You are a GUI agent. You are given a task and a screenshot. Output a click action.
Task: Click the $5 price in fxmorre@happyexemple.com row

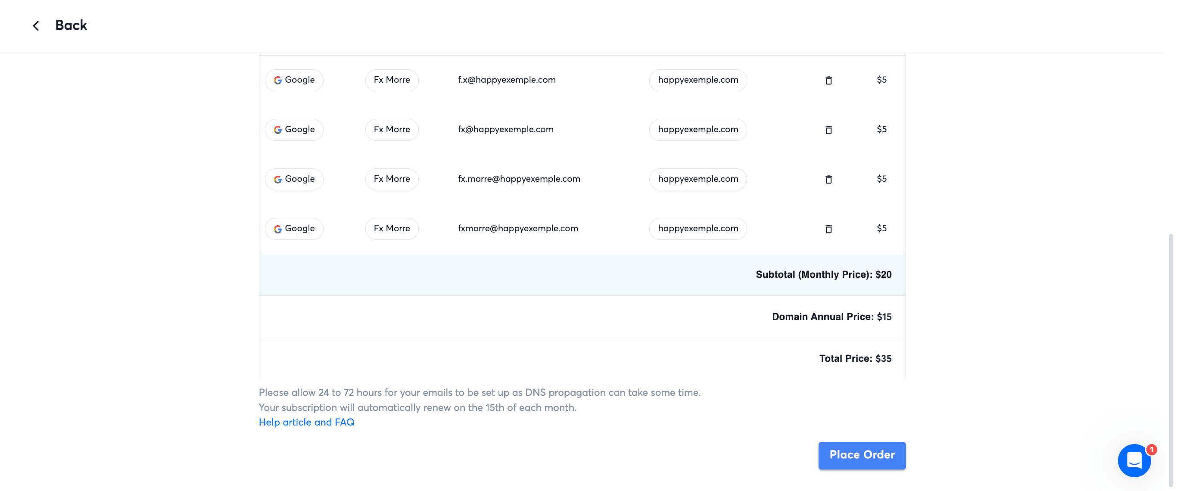881,228
